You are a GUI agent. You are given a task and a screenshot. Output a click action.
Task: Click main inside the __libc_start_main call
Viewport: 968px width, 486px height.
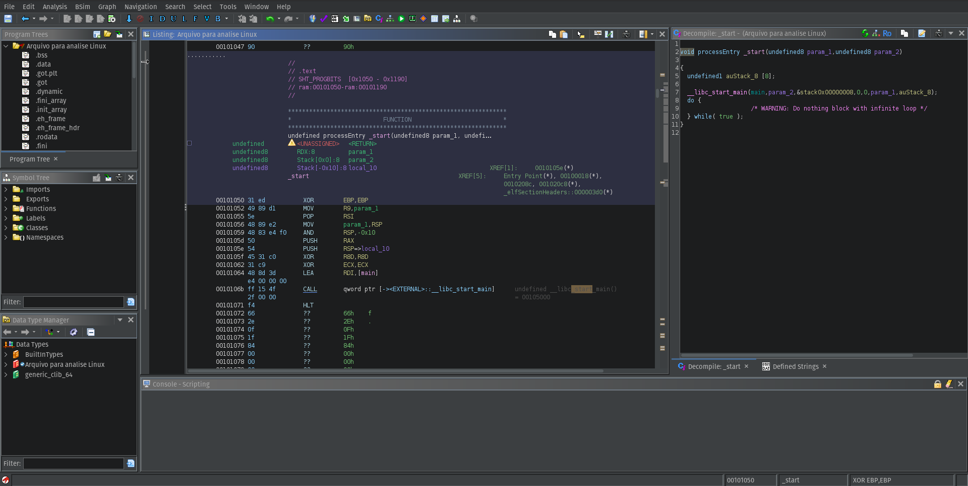758,92
